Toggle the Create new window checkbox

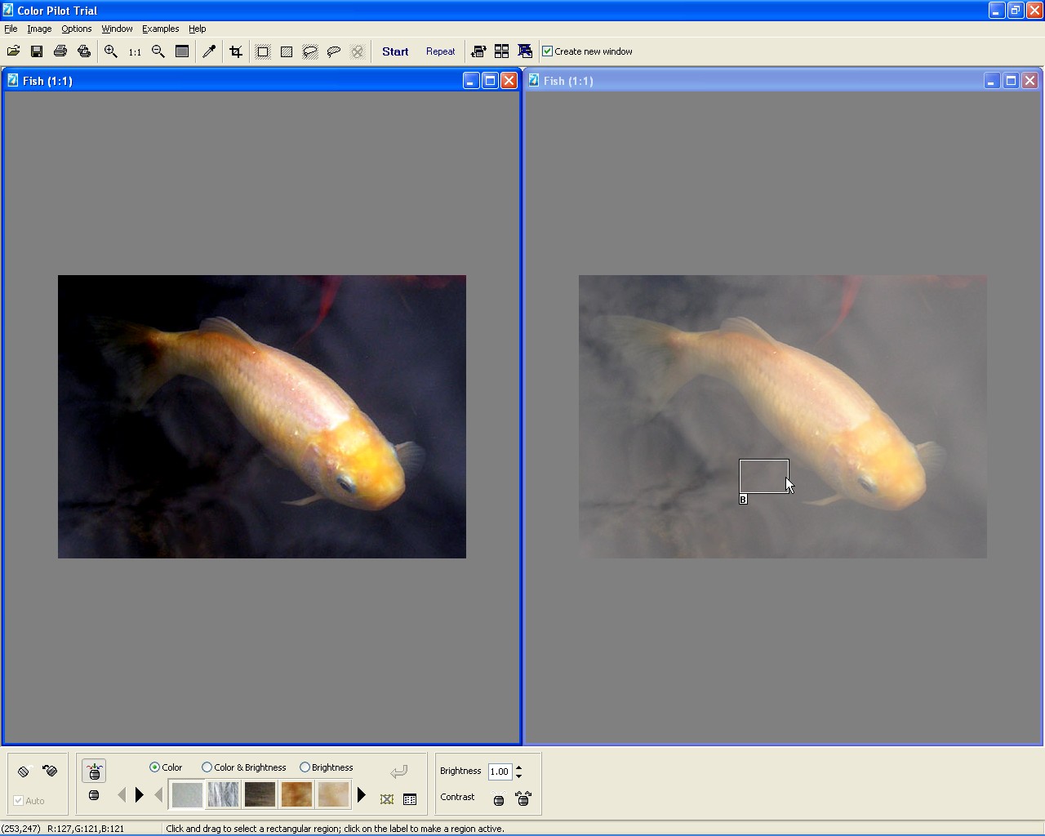coord(548,51)
